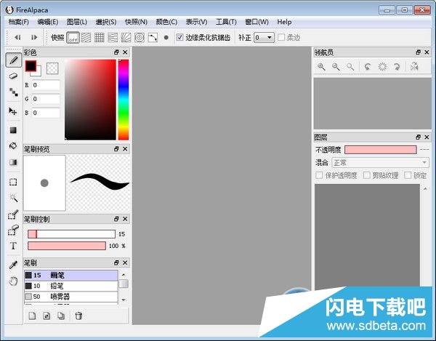Click the new brush page icon

click(x=32, y=316)
